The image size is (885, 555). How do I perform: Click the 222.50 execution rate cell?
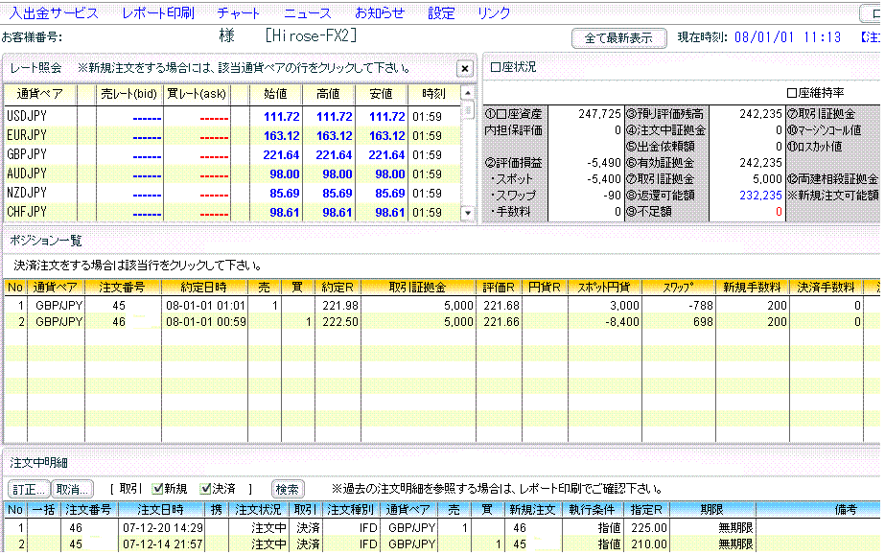tap(340, 322)
